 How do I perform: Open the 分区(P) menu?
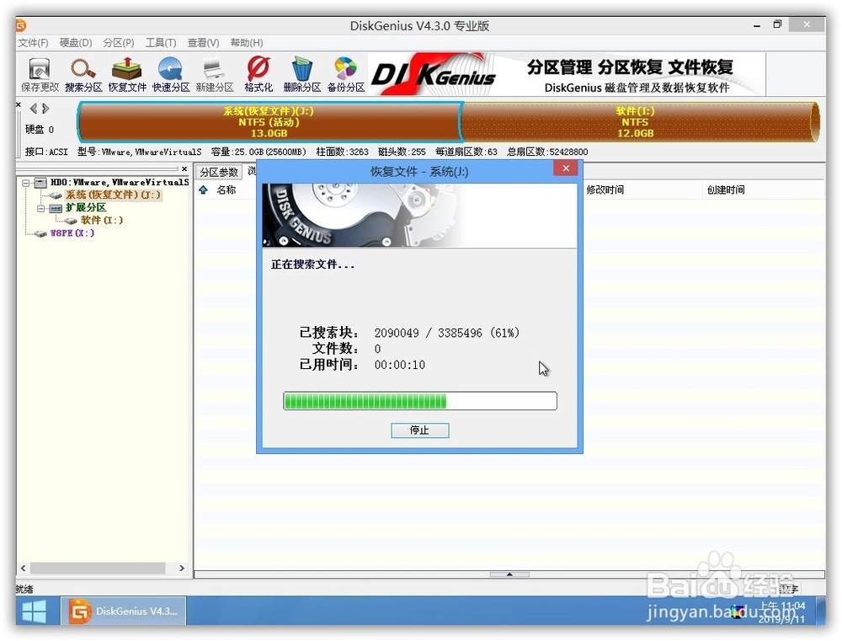119,43
